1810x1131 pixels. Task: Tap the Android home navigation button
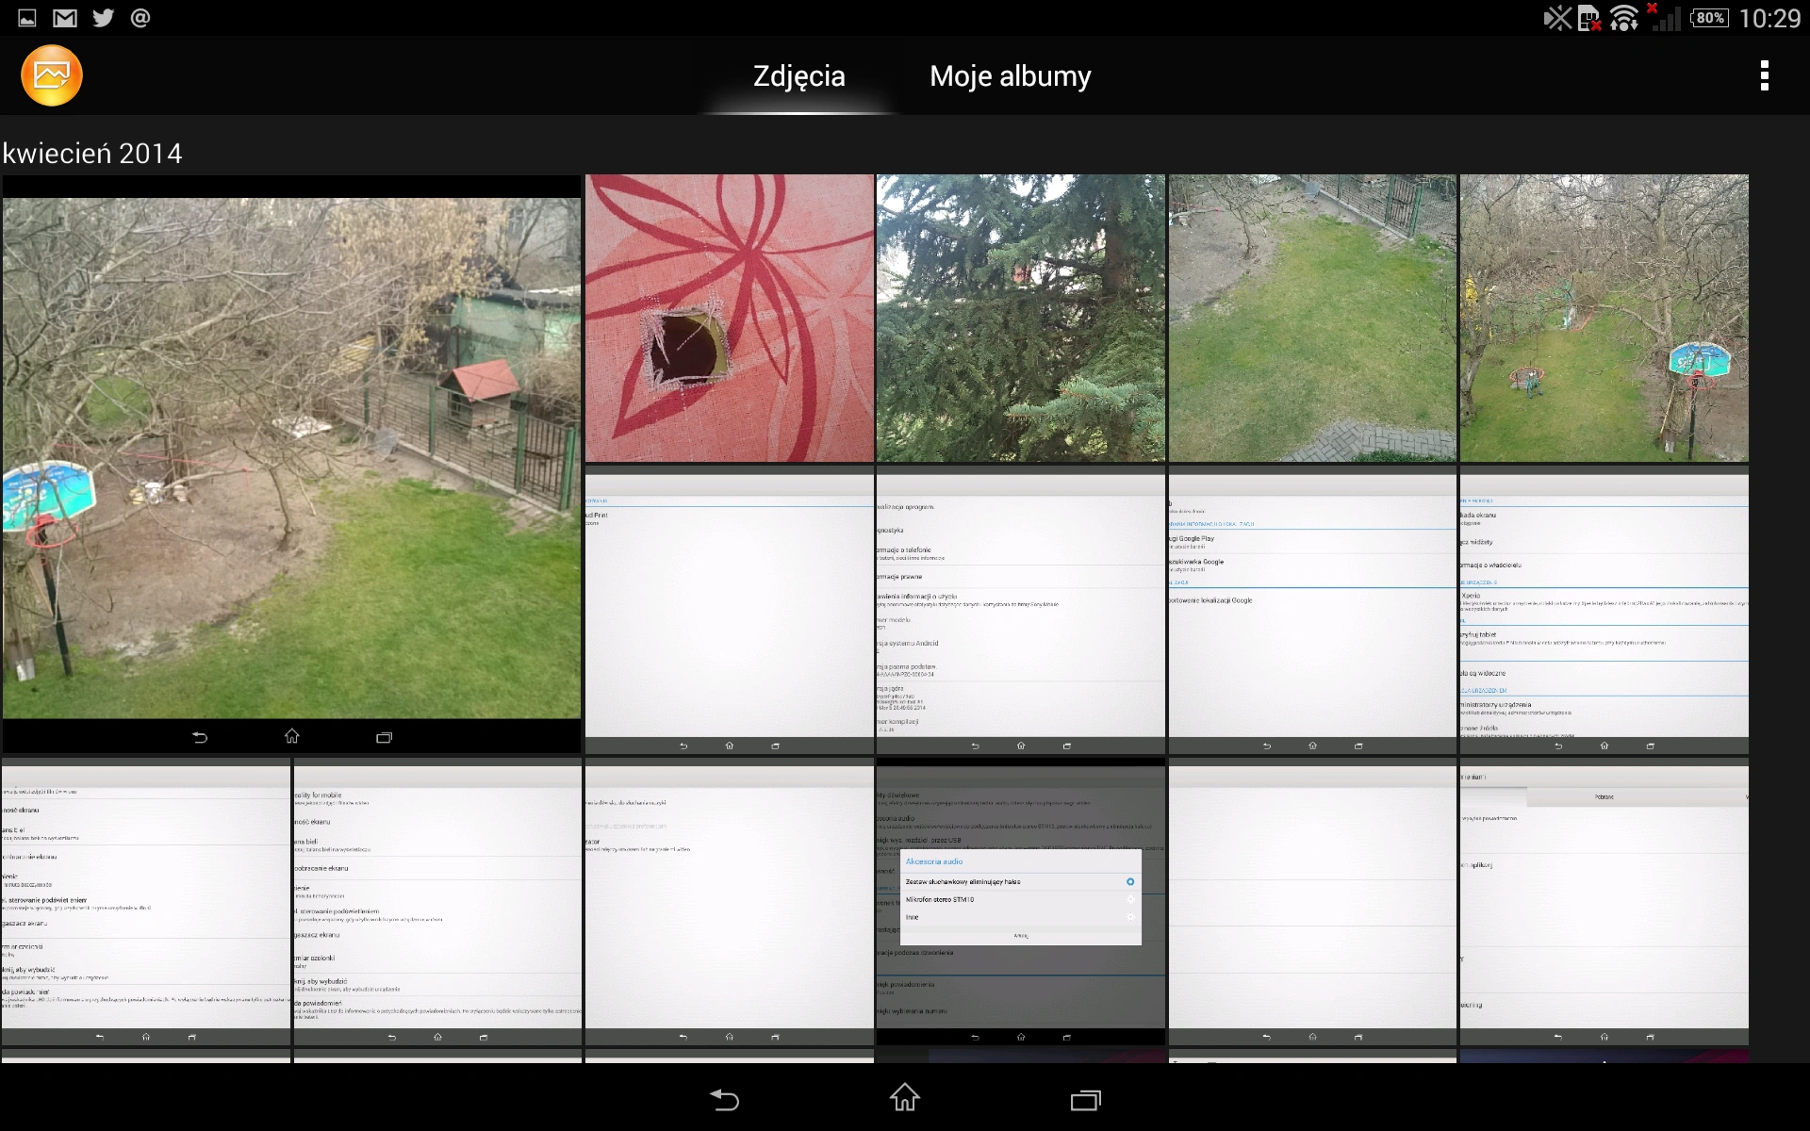(905, 1098)
